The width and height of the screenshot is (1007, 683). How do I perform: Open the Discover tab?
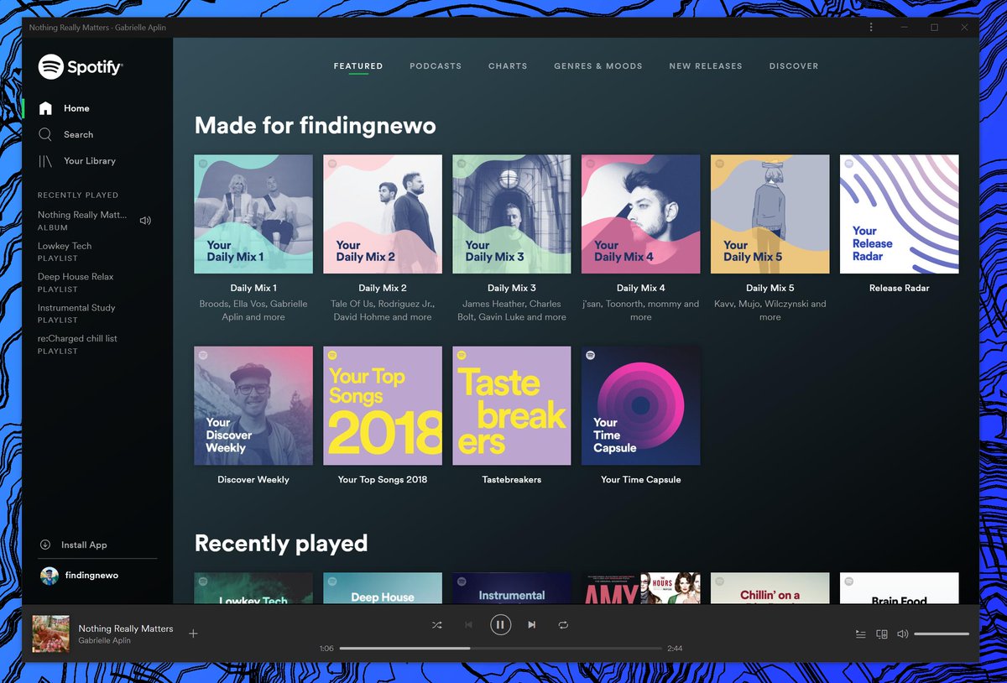(794, 66)
